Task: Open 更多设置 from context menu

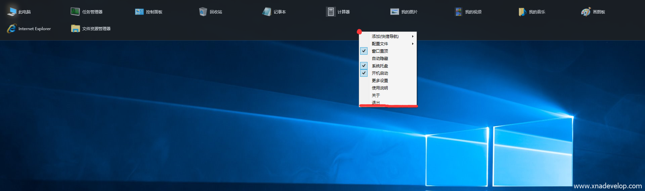Action: coord(380,80)
